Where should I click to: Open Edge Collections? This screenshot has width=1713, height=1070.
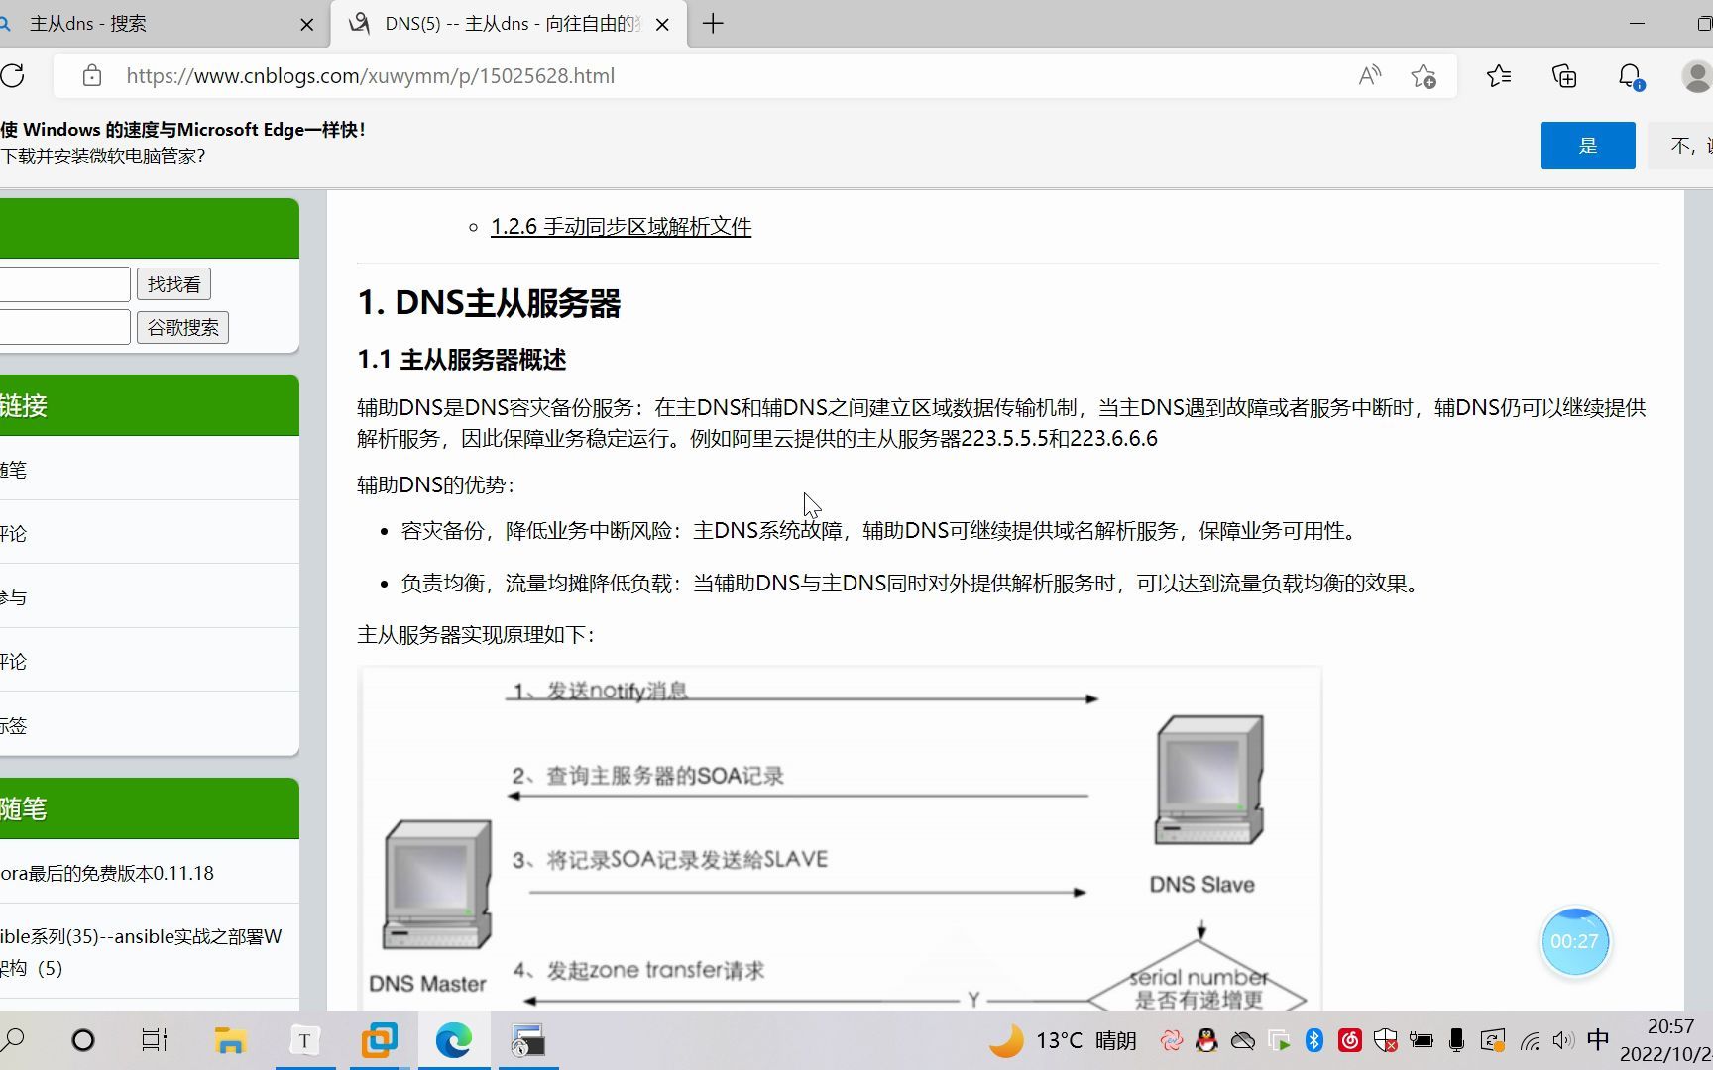(1564, 75)
